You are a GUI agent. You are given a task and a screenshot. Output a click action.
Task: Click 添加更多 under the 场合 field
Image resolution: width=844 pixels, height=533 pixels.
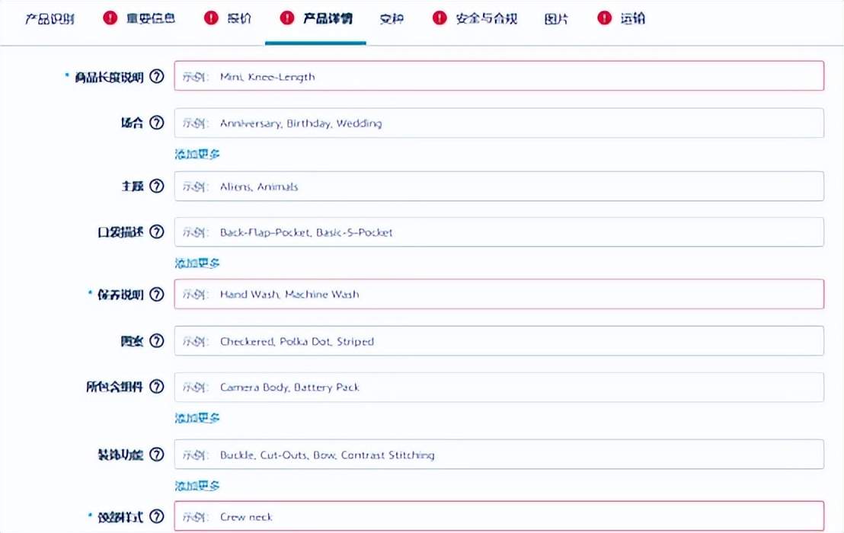click(x=196, y=154)
